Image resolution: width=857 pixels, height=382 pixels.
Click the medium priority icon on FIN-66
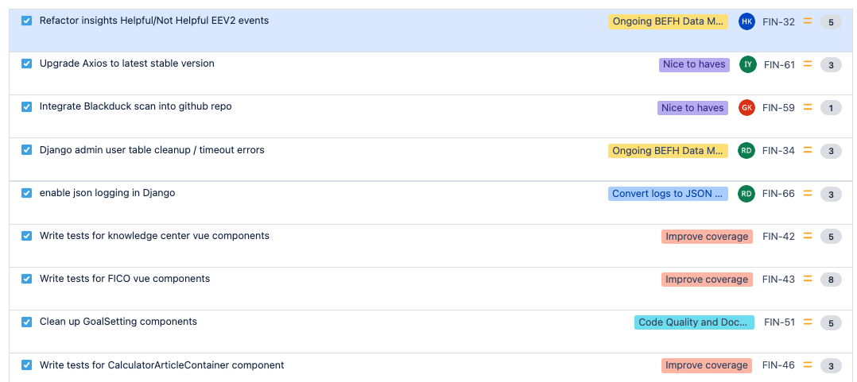pos(808,194)
